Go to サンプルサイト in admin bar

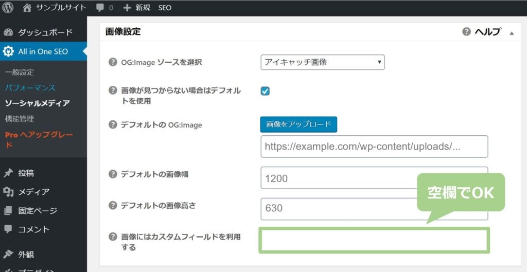coord(61,8)
